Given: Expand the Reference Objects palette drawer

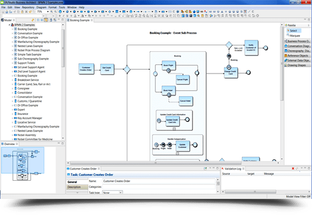Looking at the screenshot, I should tap(297, 56).
